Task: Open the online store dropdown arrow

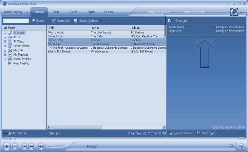Action: pos(241,12)
